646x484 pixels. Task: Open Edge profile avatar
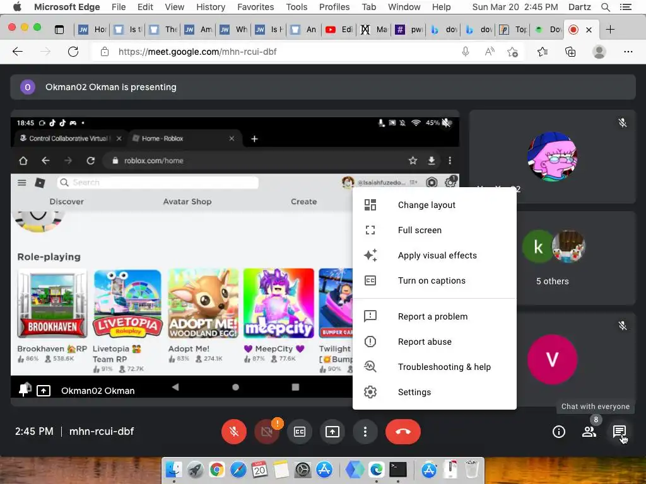(x=599, y=52)
